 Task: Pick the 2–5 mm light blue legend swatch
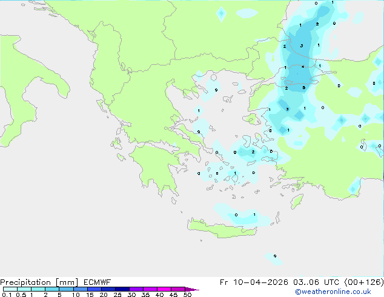coord(52,289)
